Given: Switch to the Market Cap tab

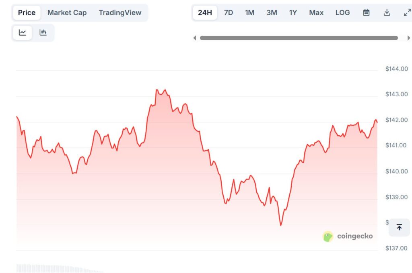Looking at the screenshot, I should pyautogui.click(x=67, y=12).
